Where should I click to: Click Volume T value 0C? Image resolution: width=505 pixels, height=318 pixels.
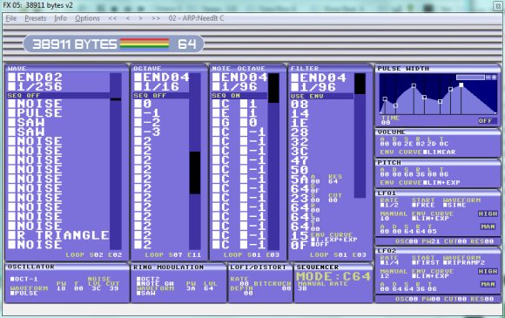pyautogui.click(x=444, y=144)
